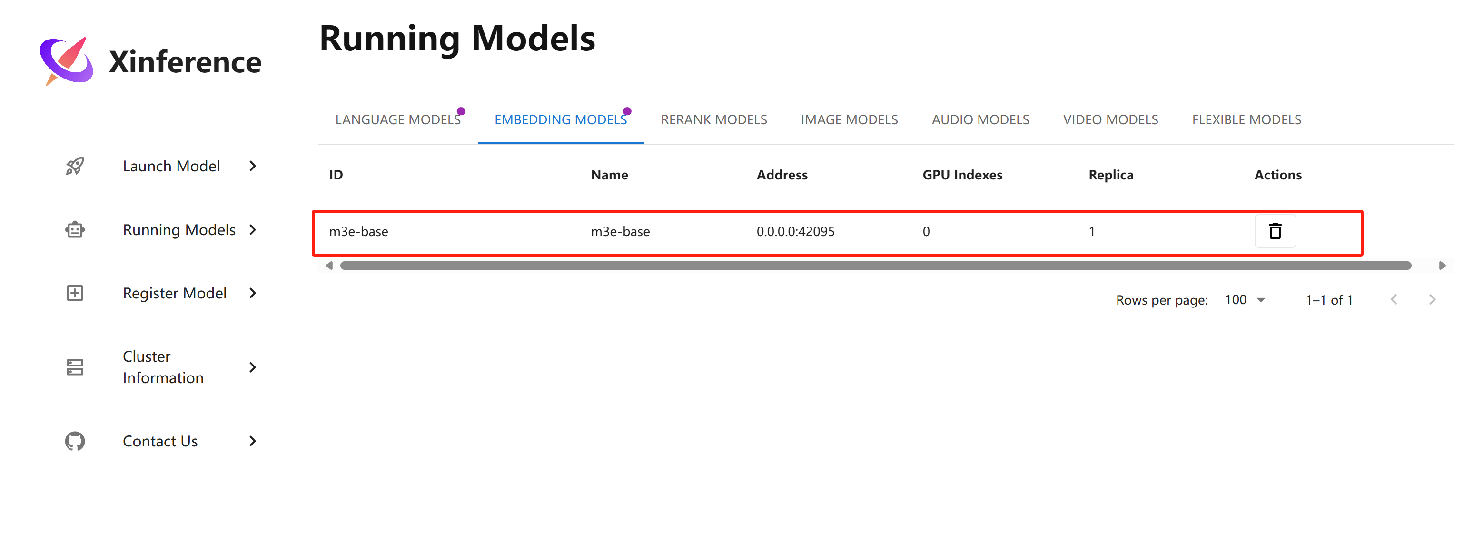Expand the Cluster Information chevron
1474x544 pixels.
coord(252,367)
